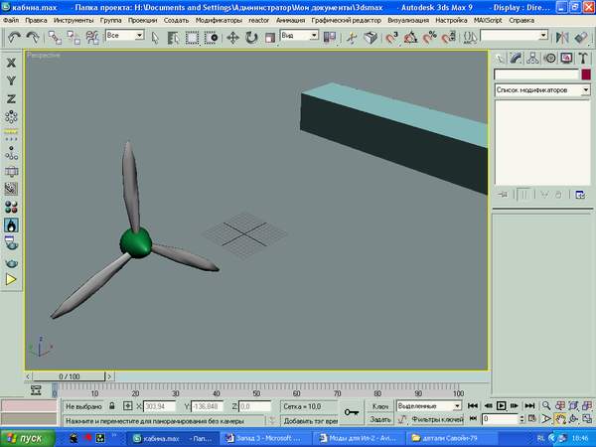Open the Анимация menu
This screenshot has height=447, width=596.
pos(290,20)
